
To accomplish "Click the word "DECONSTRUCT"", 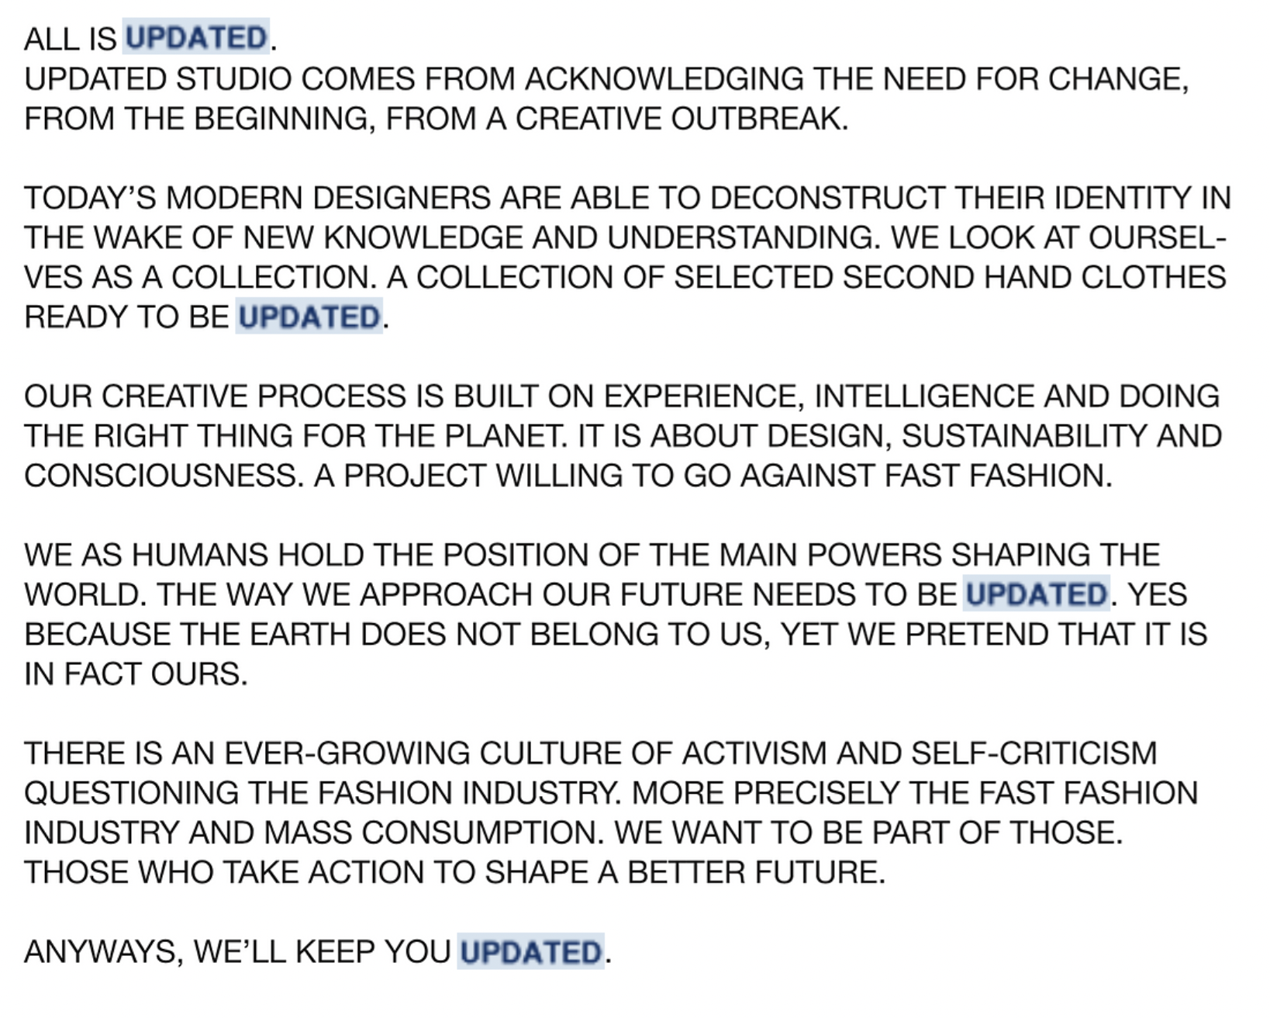I will click(827, 198).
